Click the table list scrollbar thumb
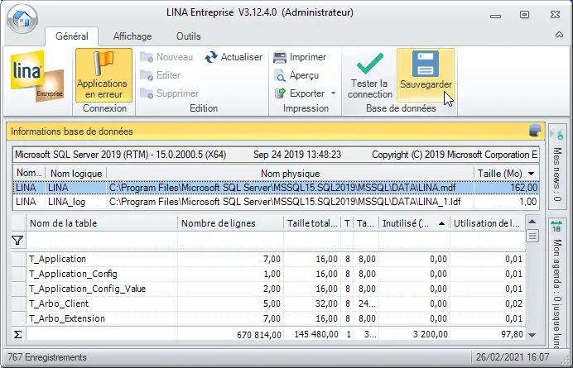The image size is (573, 368). 532,236
